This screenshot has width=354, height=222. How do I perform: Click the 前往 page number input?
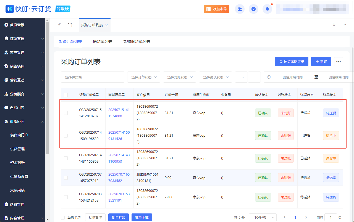click(331, 218)
